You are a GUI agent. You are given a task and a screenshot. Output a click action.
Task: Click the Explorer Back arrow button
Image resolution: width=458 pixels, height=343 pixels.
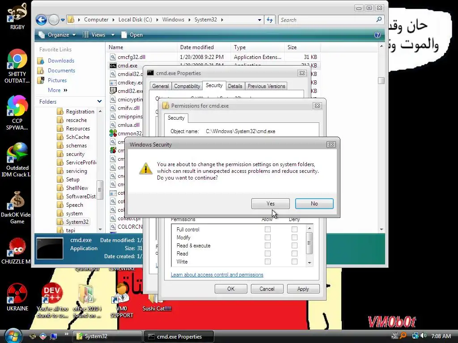click(x=41, y=20)
